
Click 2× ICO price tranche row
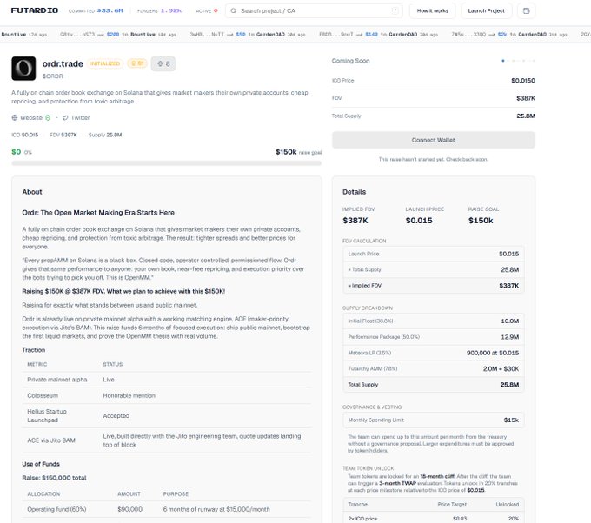[x=434, y=518]
